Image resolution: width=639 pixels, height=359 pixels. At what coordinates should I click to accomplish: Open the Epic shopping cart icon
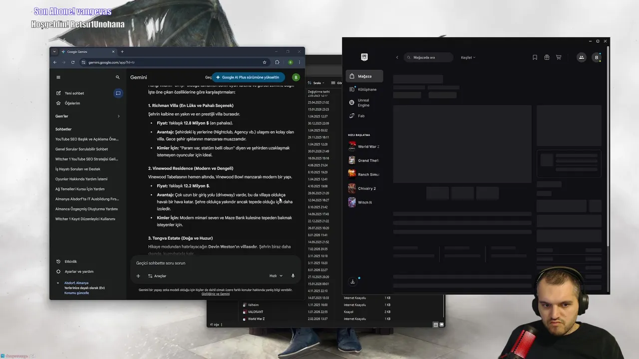tap(559, 57)
